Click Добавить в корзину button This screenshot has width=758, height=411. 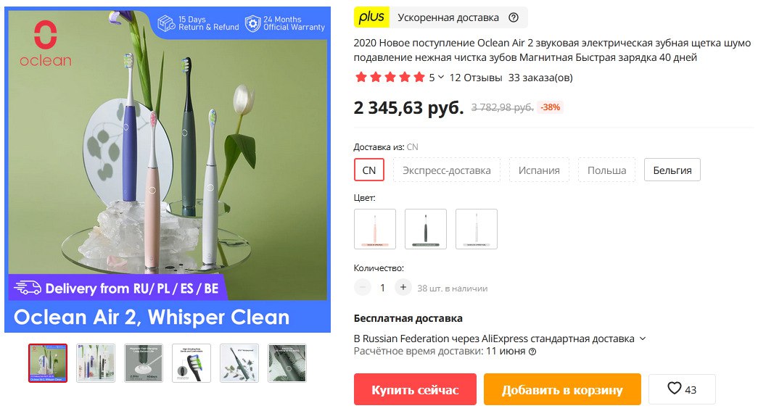[562, 389]
